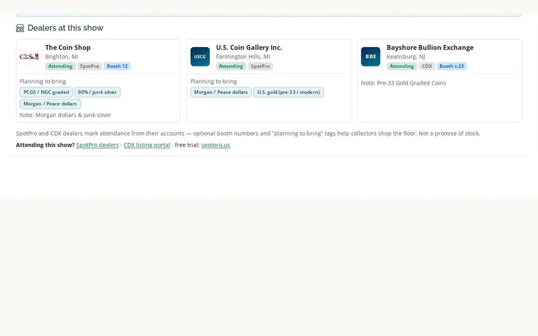Follow the SpotPro dealers link
The height and width of the screenshot is (336, 538).
pyautogui.click(x=98, y=145)
